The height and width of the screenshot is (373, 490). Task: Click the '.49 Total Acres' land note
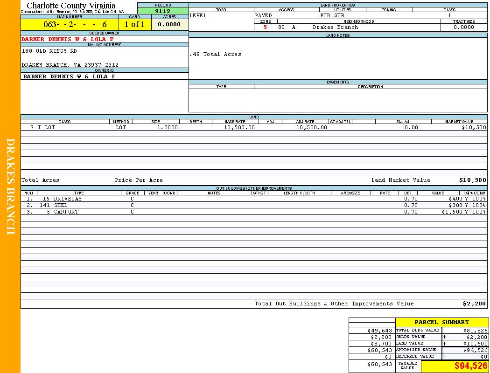216,54
